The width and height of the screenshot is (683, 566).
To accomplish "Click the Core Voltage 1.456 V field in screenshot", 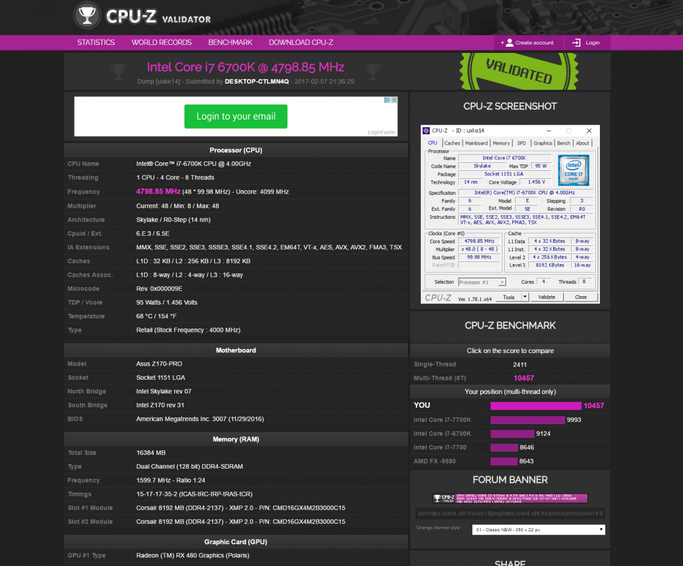I will [535, 182].
